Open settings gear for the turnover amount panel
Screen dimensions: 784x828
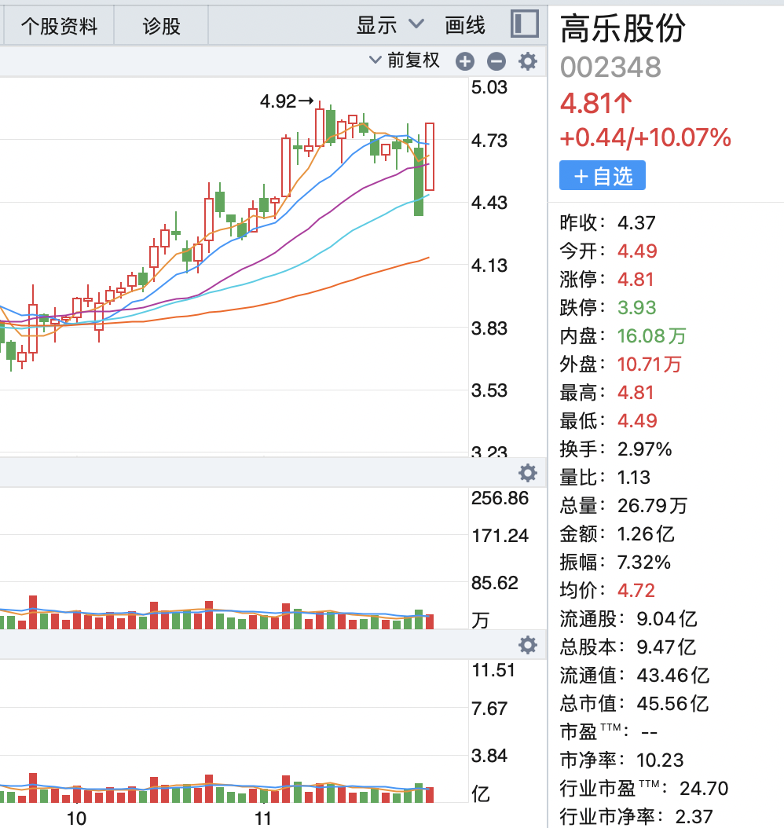click(x=528, y=645)
